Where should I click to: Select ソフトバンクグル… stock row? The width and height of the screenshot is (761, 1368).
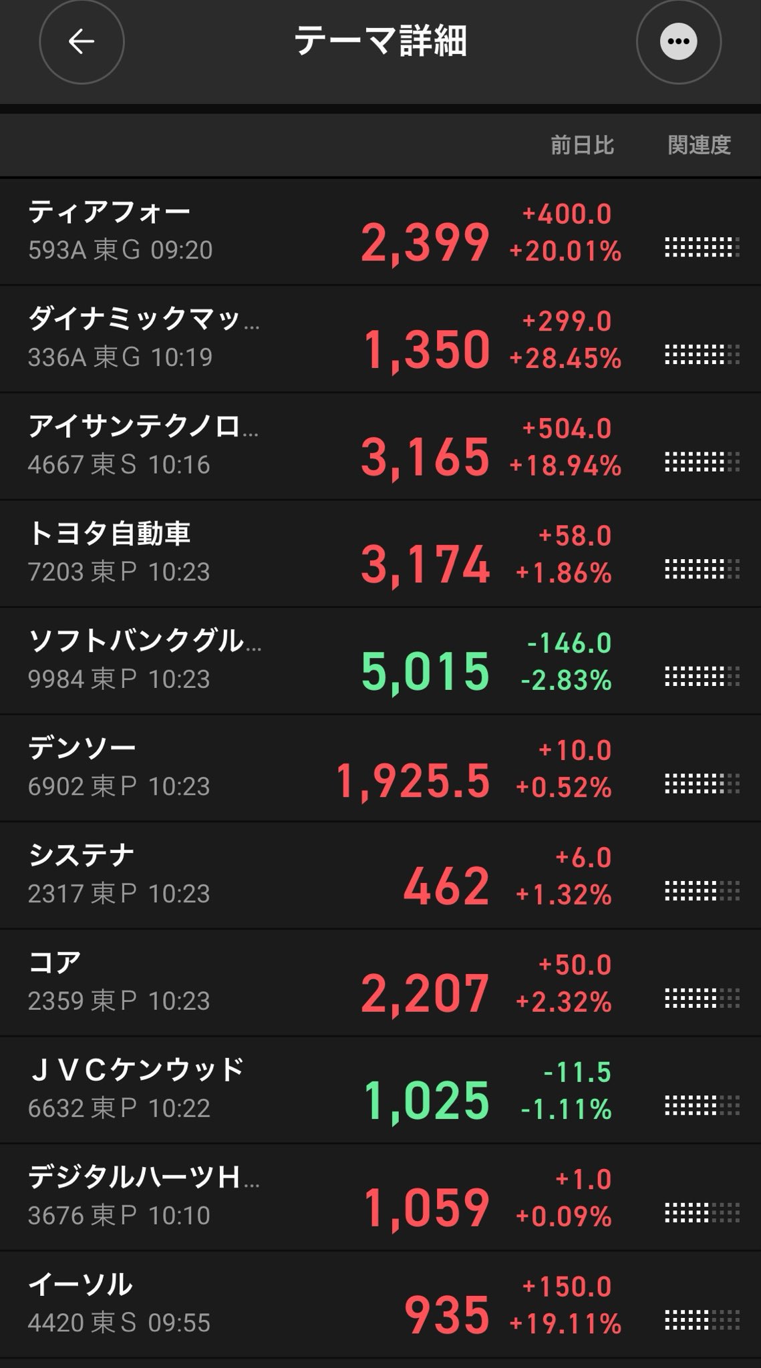tap(380, 661)
